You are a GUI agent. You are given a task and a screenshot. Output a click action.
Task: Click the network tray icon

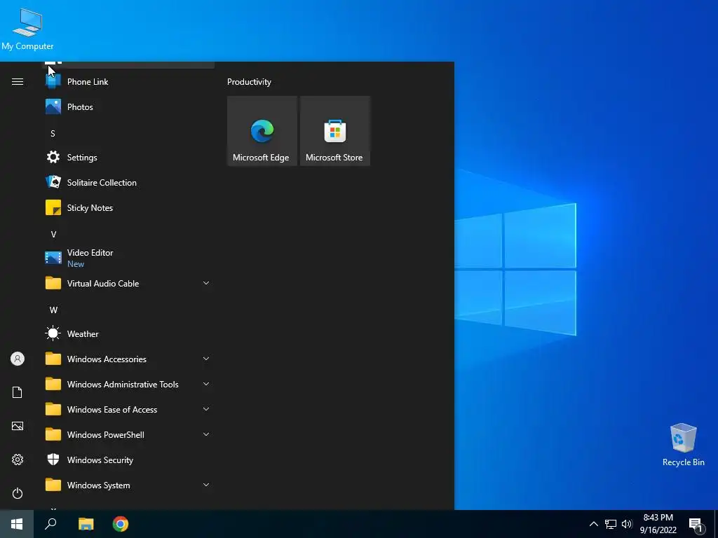coord(611,524)
